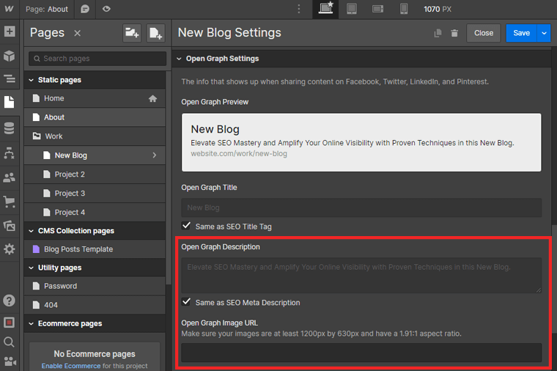Collapse the Utility pages group
Viewport: 557px width, 371px height.
tap(32, 268)
